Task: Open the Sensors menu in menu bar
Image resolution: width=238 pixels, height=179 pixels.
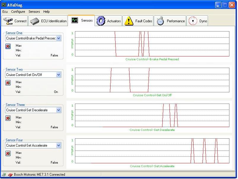Action: (34, 12)
